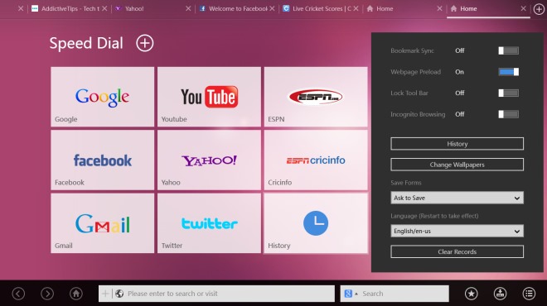547x306 pixels.
Task: Open the Facebook speed dial tile
Action: coord(102,160)
